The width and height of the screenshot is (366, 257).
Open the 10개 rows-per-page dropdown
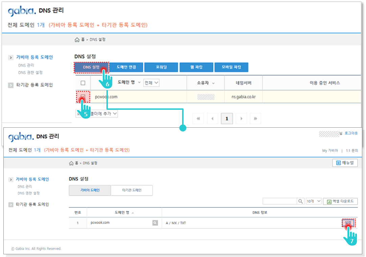click(x=313, y=201)
